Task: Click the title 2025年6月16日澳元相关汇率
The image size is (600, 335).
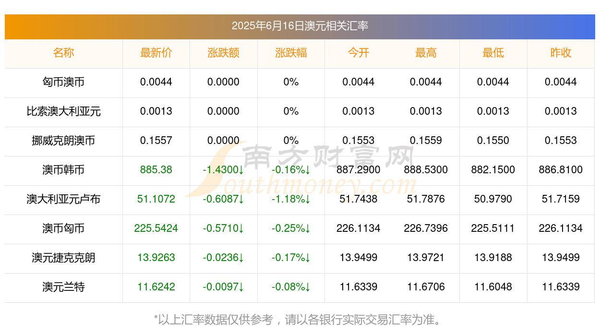Action: coord(300,26)
